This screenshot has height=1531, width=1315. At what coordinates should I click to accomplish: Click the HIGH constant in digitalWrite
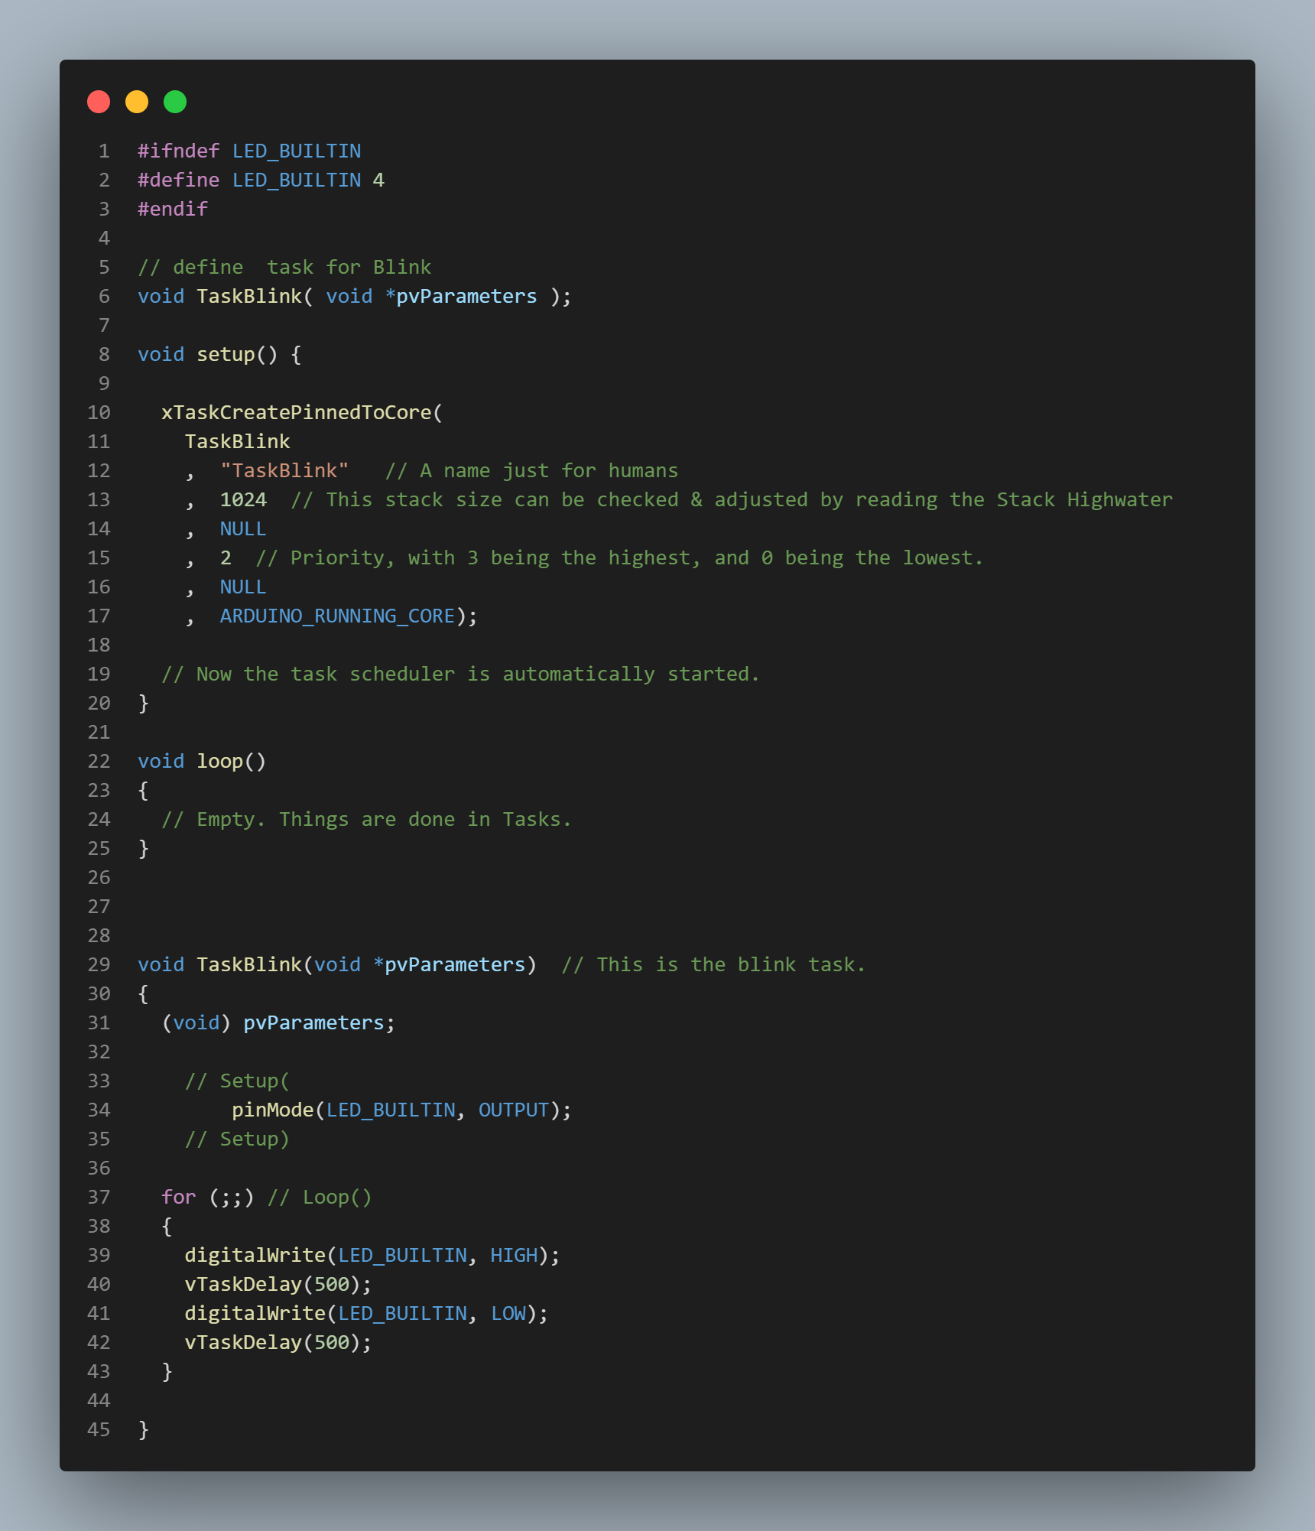(x=514, y=1256)
